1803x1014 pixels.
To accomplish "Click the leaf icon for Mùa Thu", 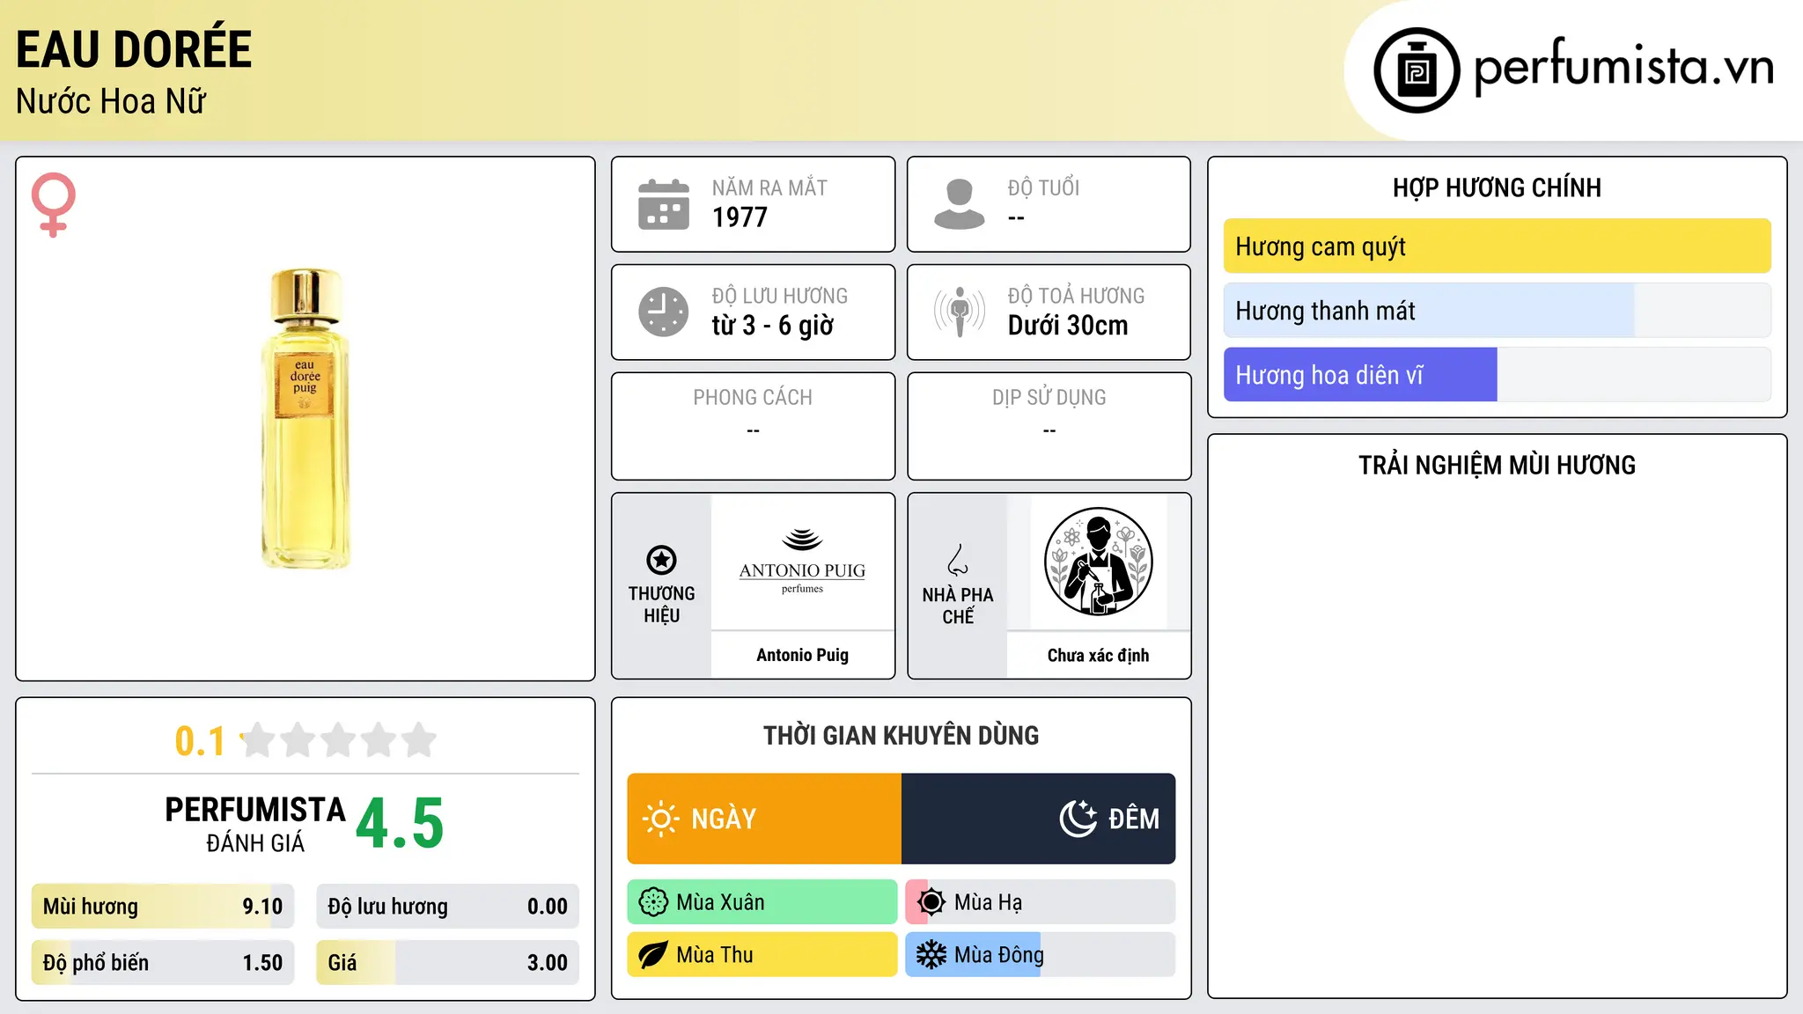I will click(x=653, y=955).
